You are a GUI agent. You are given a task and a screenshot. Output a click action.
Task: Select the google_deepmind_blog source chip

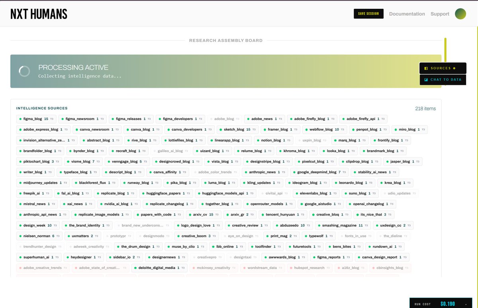click(319, 172)
